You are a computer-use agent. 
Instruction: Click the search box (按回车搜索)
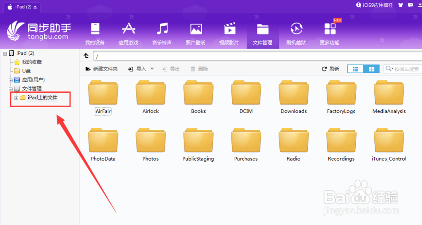tap(406, 69)
